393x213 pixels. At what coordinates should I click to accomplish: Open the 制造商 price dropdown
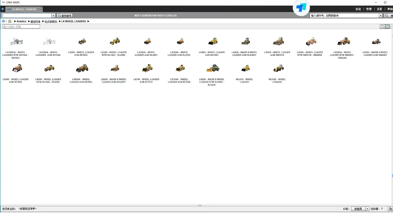coord(360,209)
